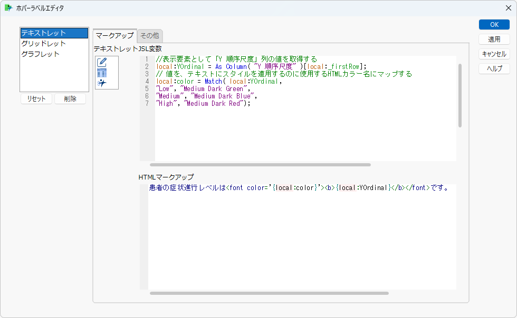Click the data table icon
Screen dimensions: 517x318
tap(102, 73)
